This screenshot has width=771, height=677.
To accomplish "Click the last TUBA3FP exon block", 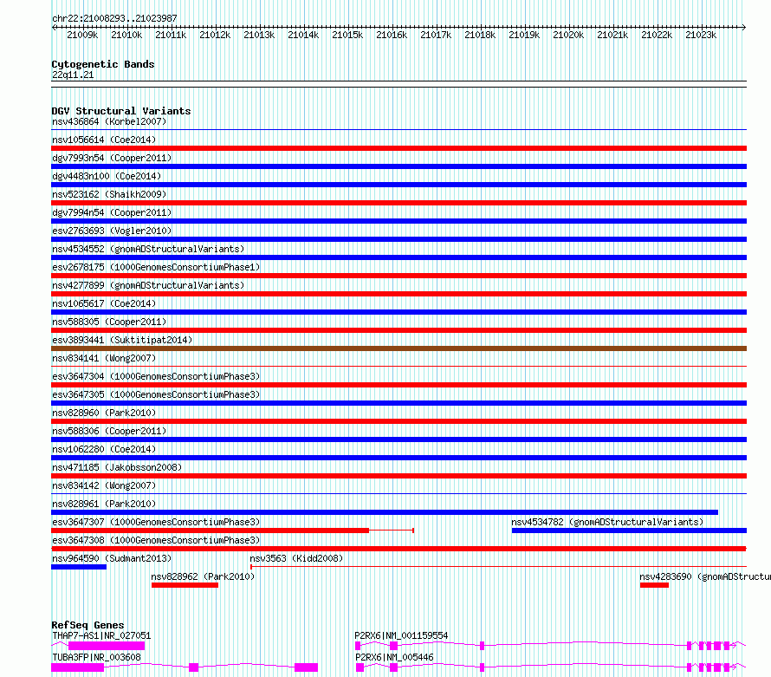I will pyautogui.click(x=307, y=667).
